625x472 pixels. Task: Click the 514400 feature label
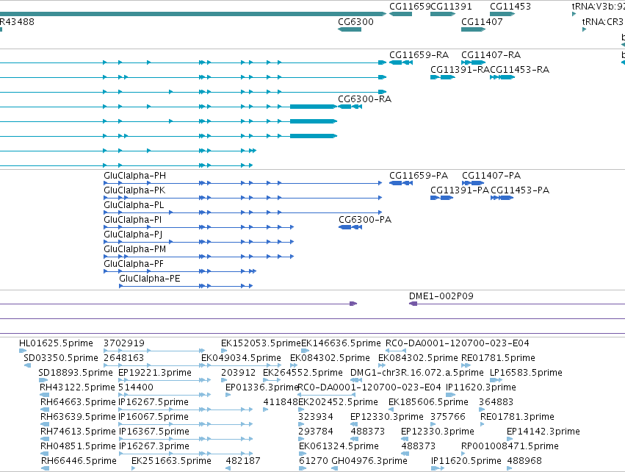136,387
